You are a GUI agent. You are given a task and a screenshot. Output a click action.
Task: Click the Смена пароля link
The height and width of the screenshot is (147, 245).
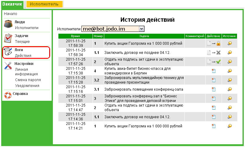tap(28, 80)
